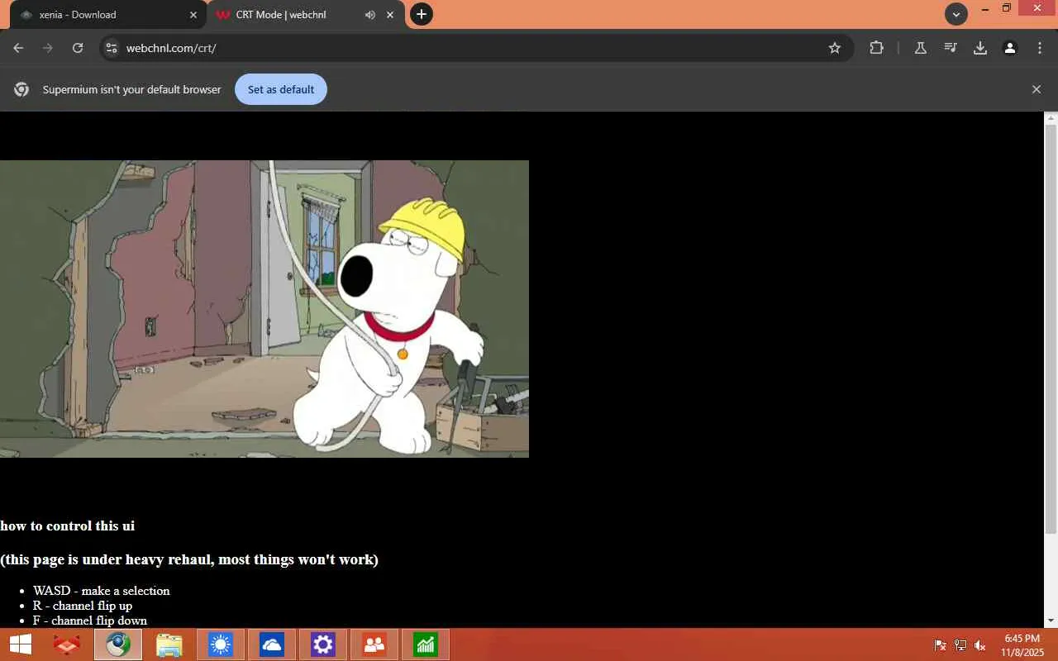
Task: Open the People app on taskbar
Action: point(374,644)
